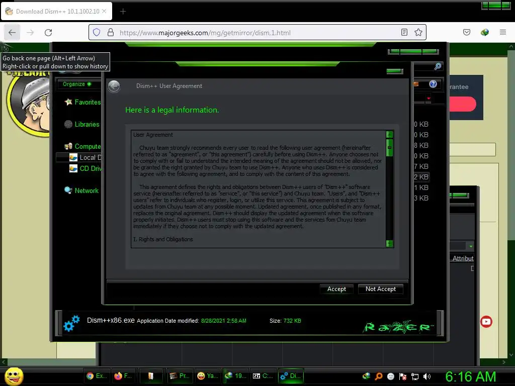Toggle reader view in address bar
Viewport: 515px width, 386px height.
click(404, 32)
